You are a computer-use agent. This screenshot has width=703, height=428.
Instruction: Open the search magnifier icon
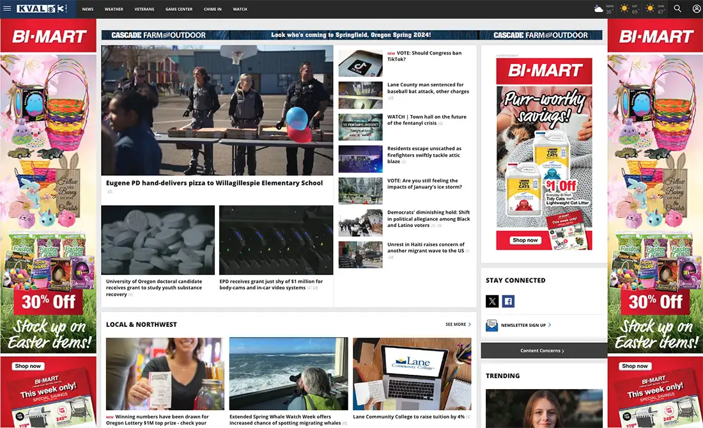point(677,8)
